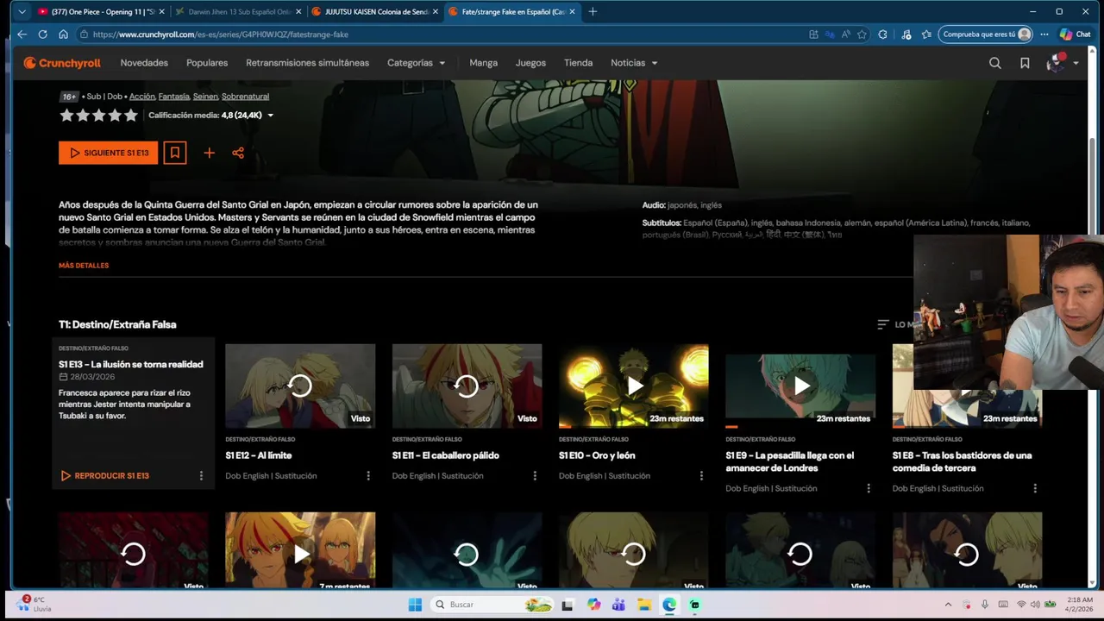Open the user profile avatar menu

[x=1062, y=63]
